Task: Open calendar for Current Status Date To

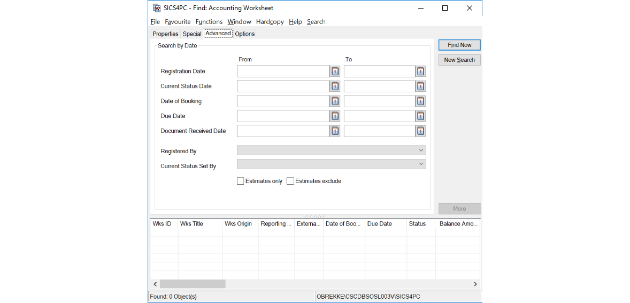Action: coord(421,86)
